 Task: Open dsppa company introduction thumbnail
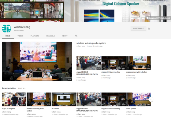click(x=139, y=63)
